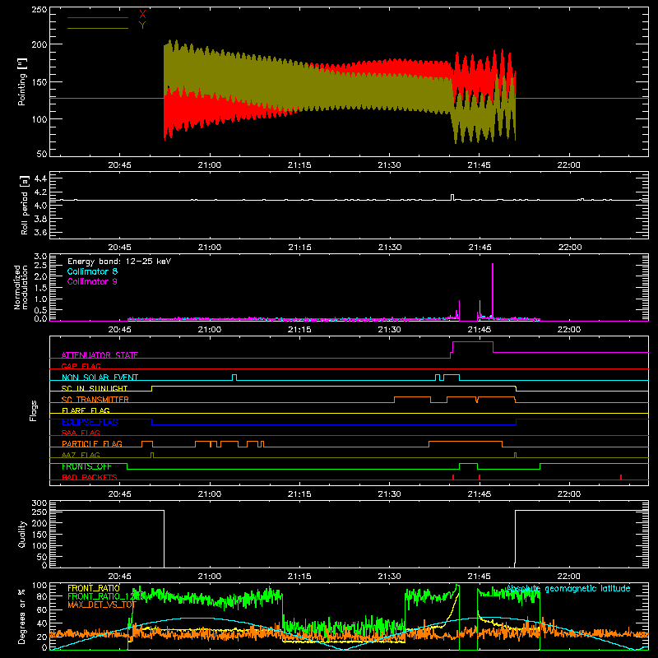Screen dimensions: 658x658
Task: Select the PARTICLE_FLAG label
Action: click(92, 443)
